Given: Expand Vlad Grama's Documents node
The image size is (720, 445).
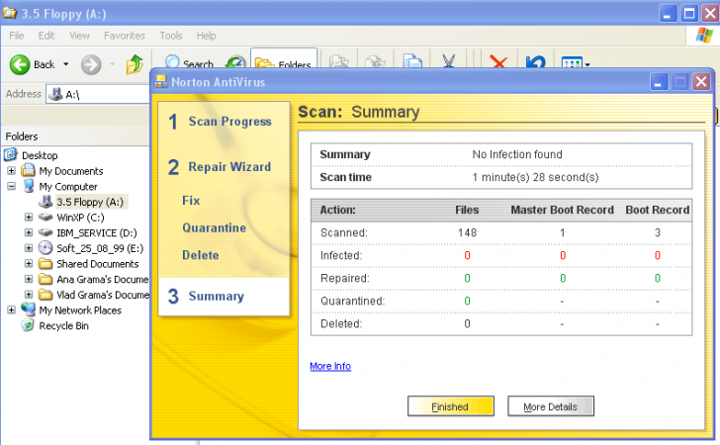Looking at the screenshot, I should (29, 295).
